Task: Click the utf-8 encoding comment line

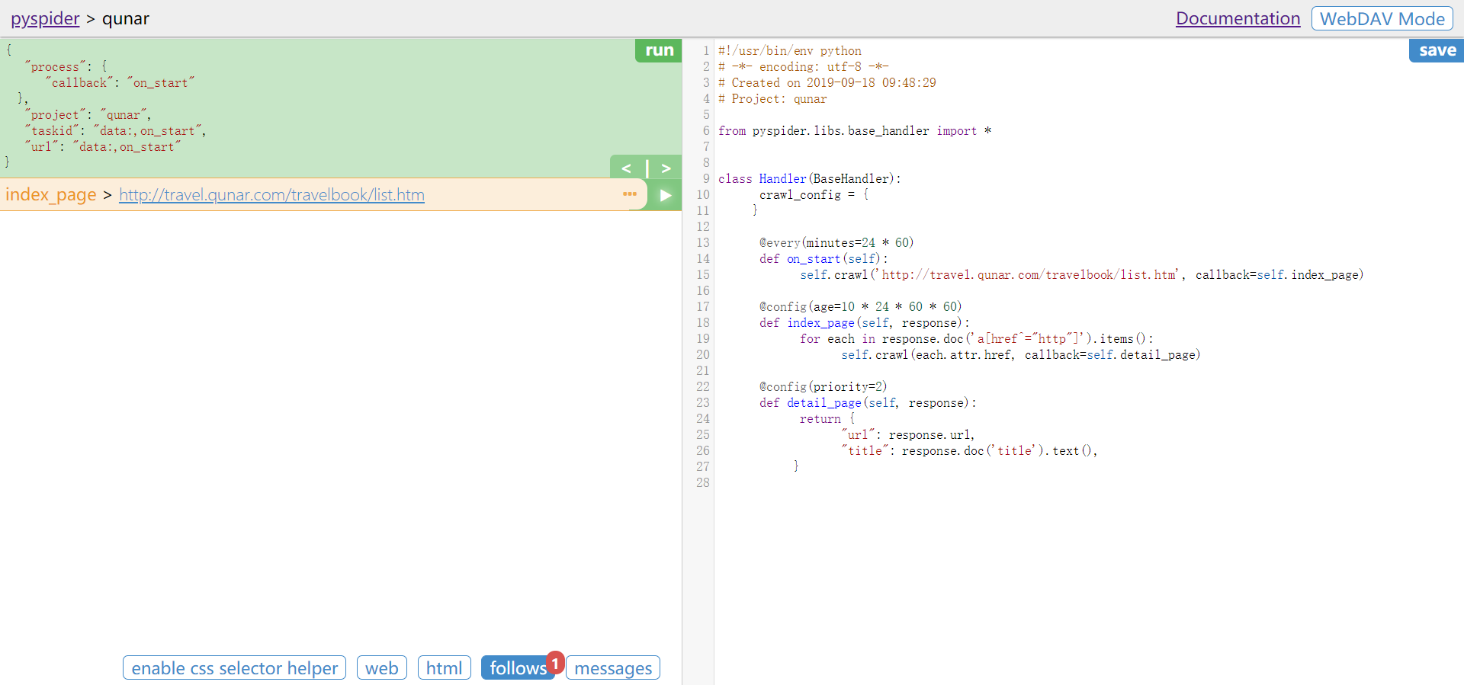Action: pos(804,66)
